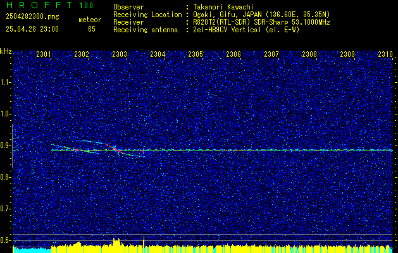Click the 2el-HB9CV Vertical antenna value
398x253 pixels.
click(x=246, y=30)
